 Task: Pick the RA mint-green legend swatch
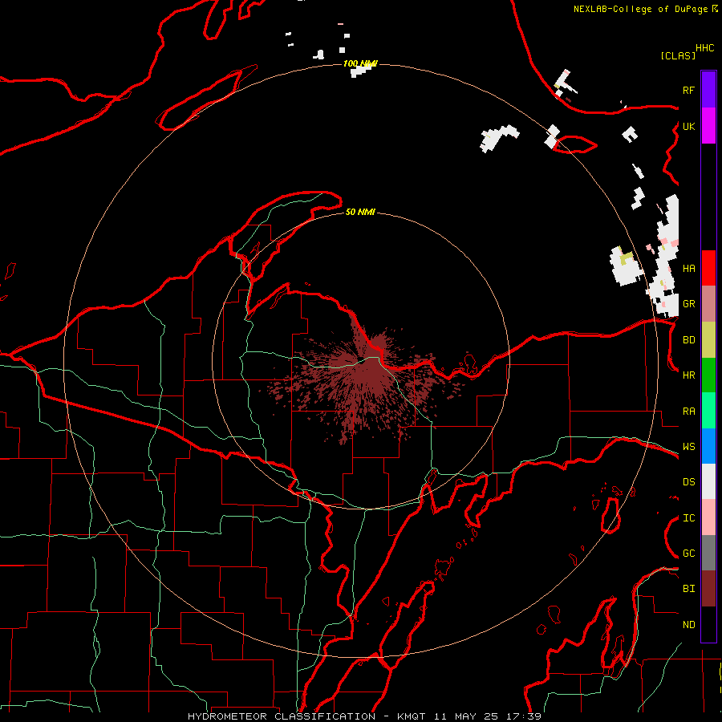708,411
